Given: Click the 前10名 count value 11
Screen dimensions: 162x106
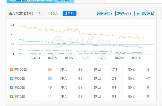Looking at the screenshot, I should (50, 97).
